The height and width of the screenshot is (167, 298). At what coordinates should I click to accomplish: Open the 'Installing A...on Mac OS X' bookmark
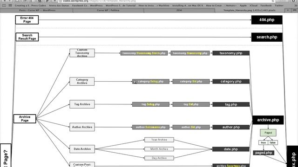click(x=188, y=6)
